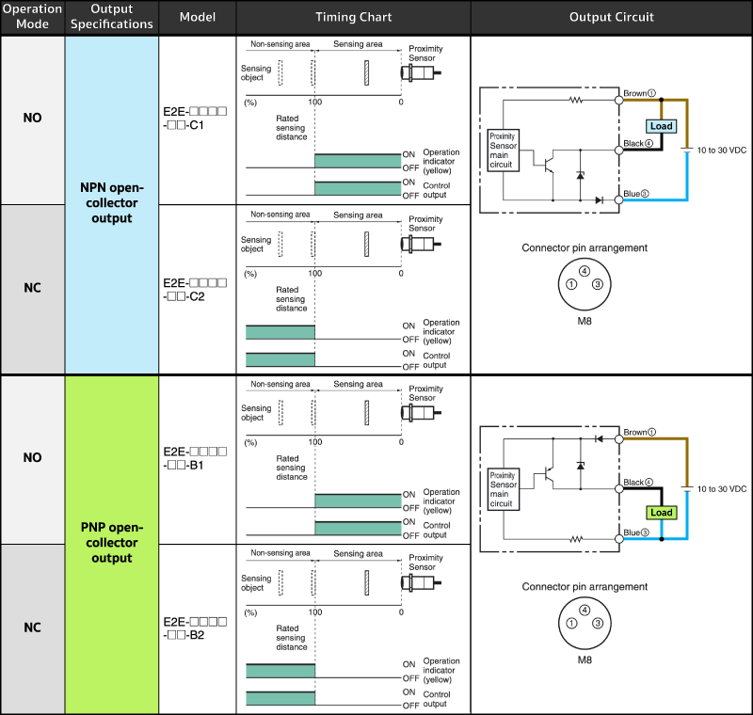753x715 pixels.
Task: Click Rated sensing distance text in the C1 row
Action: coord(292,128)
